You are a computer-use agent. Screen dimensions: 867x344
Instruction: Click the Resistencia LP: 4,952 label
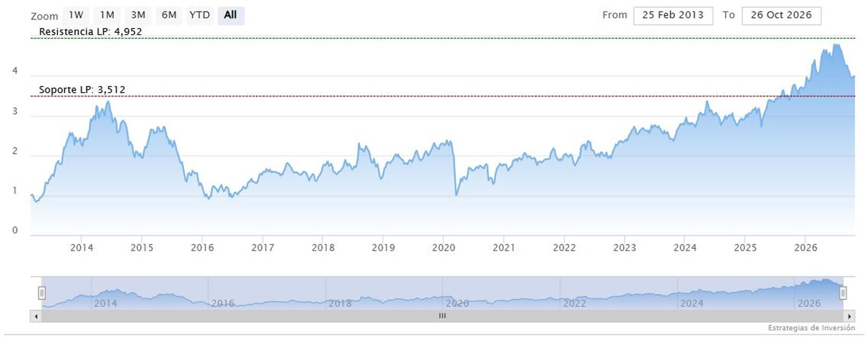(90, 31)
